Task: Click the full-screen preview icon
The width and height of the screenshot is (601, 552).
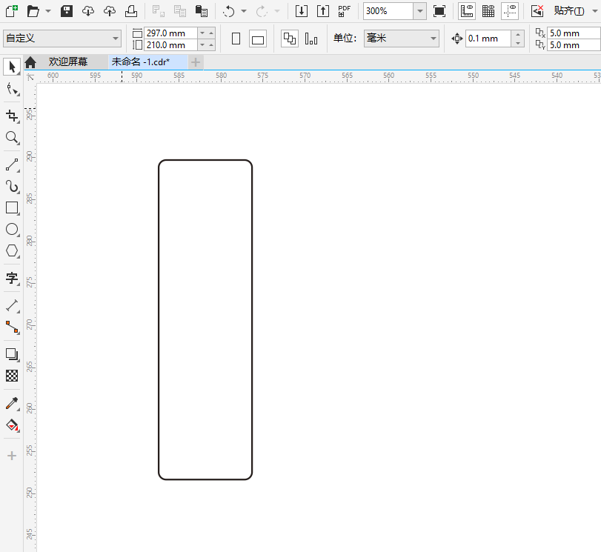Action: [x=439, y=11]
